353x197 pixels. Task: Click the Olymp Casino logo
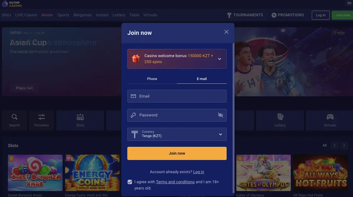tap(12, 4)
